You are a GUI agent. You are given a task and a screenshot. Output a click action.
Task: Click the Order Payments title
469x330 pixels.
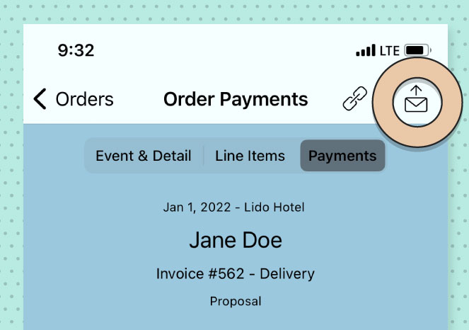pyautogui.click(x=236, y=99)
